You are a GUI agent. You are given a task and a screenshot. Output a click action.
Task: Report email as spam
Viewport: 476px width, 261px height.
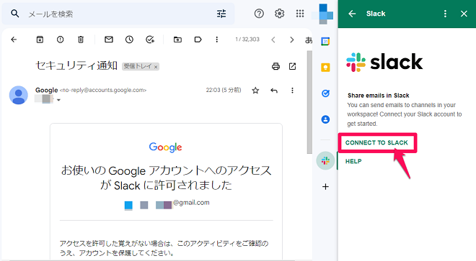[x=60, y=40]
